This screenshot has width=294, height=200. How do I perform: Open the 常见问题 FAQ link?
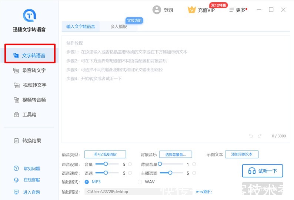tap(27, 169)
